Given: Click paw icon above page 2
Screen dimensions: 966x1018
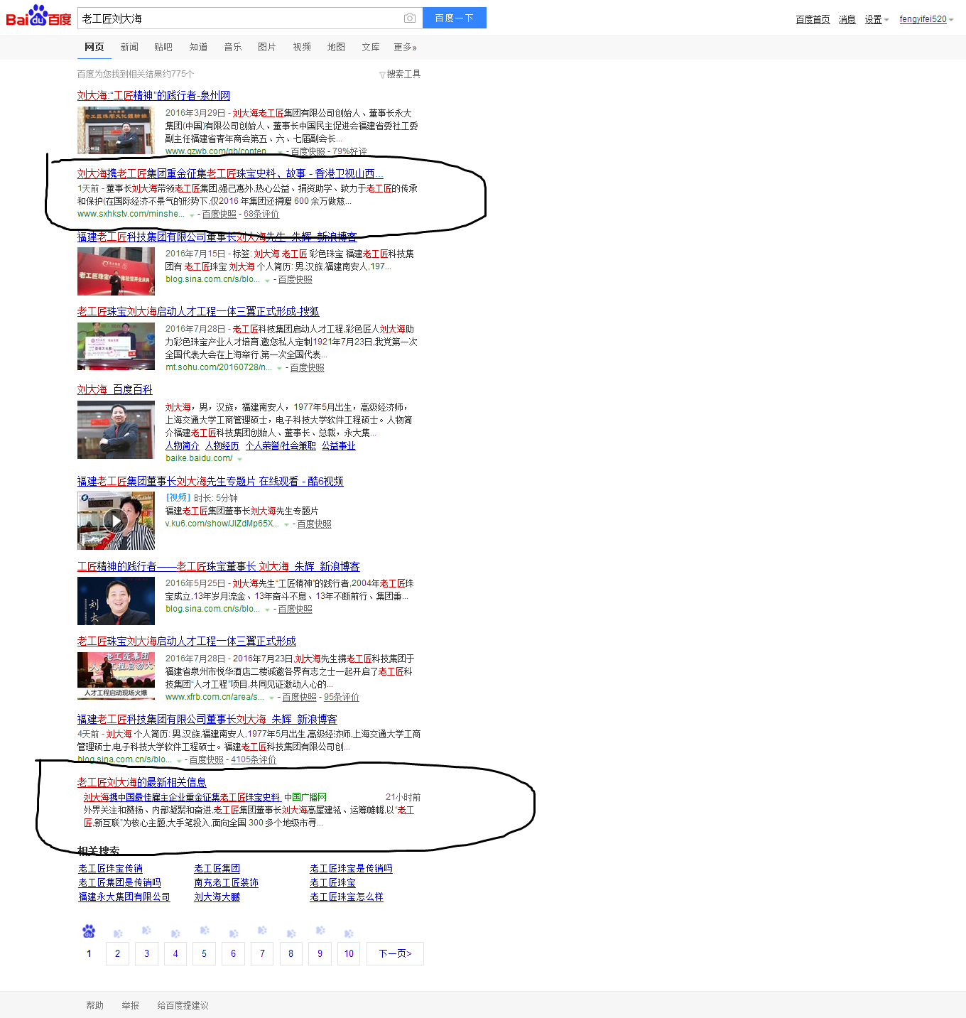Looking at the screenshot, I should coord(118,933).
